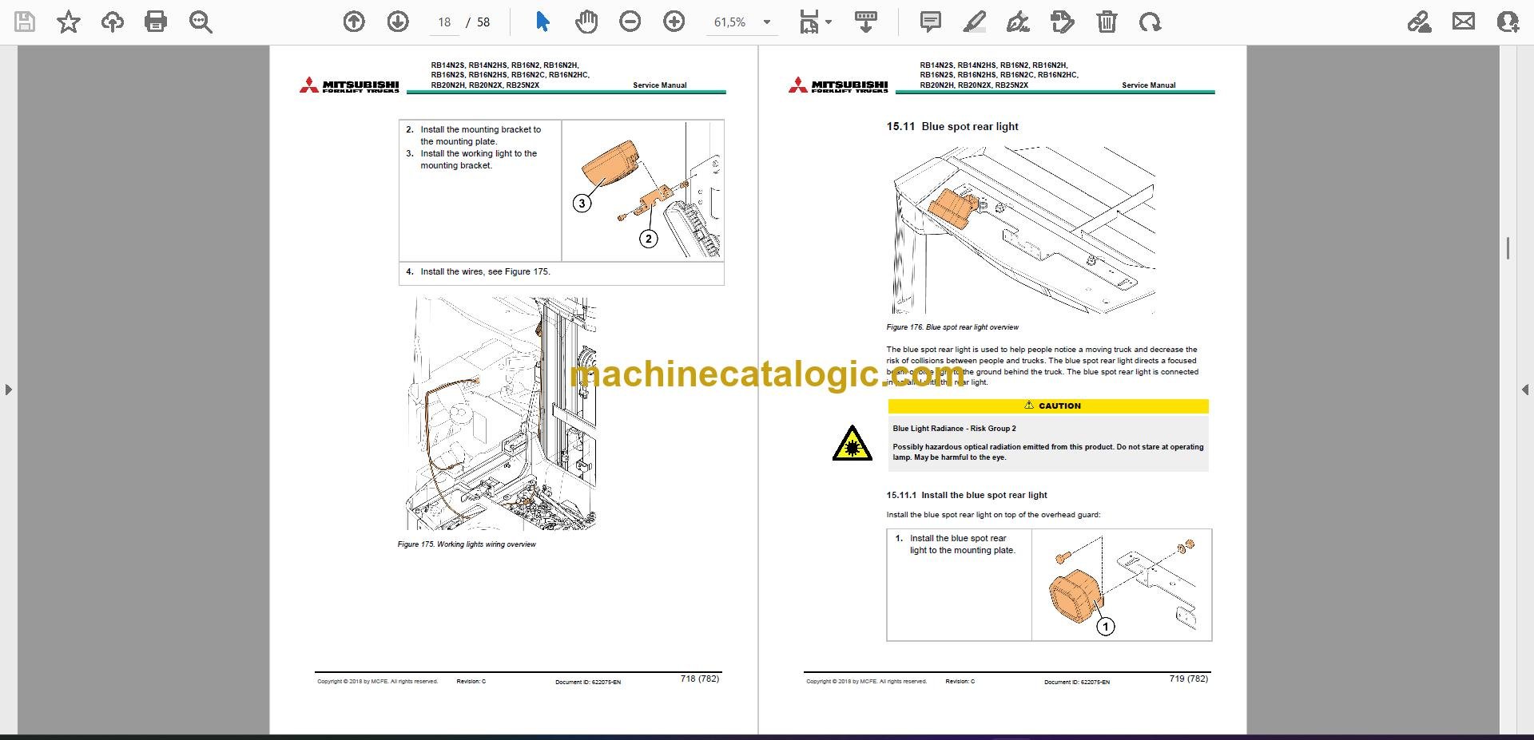
Task: Click the fit page display icon
Action: (809, 22)
